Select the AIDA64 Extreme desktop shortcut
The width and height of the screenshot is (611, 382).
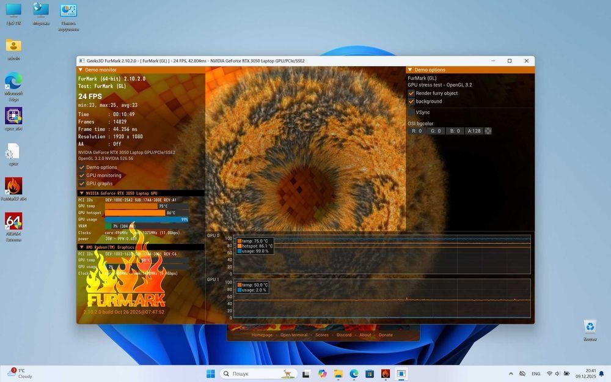click(13, 227)
